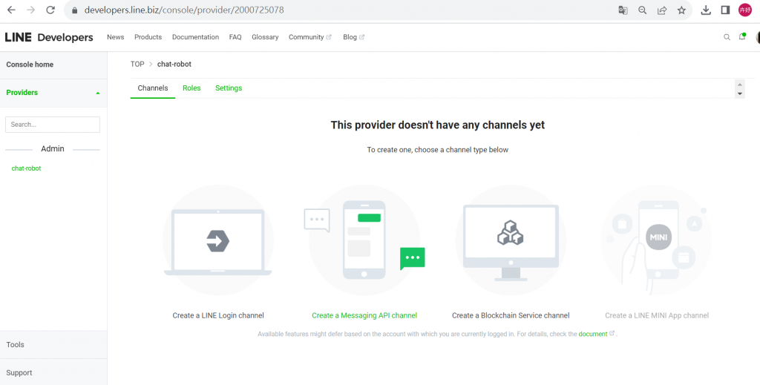This screenshot has height=385, width=760.
Task: Click the provider Search field
Action: click(x=53, y=125)
